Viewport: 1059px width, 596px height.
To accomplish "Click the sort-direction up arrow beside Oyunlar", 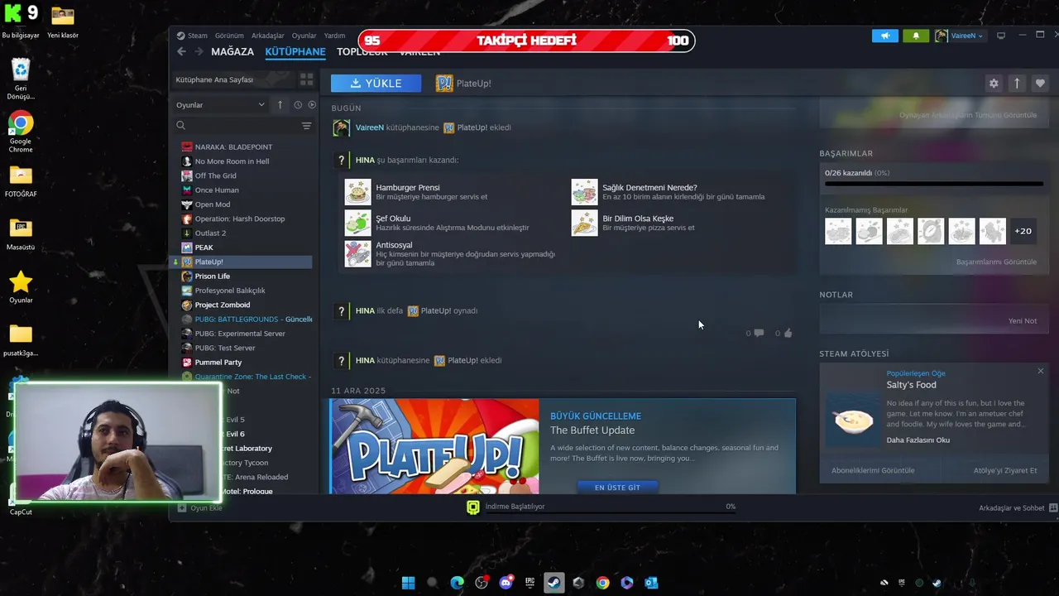I will pos(280,105).
